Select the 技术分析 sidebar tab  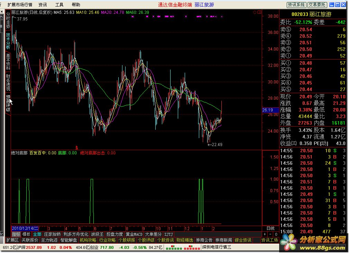coord(8,41)
